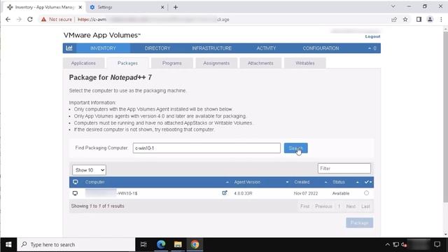Show hidden tray icons chevron
The height and width of the screenshot is (252, 448).
tap(387, 244)
